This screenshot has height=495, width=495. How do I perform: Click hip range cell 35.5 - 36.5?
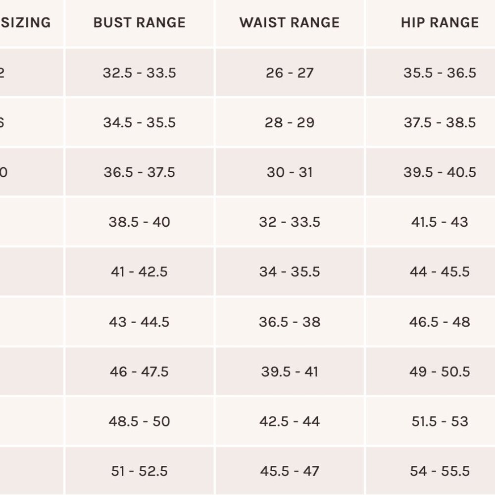[440, 73]
